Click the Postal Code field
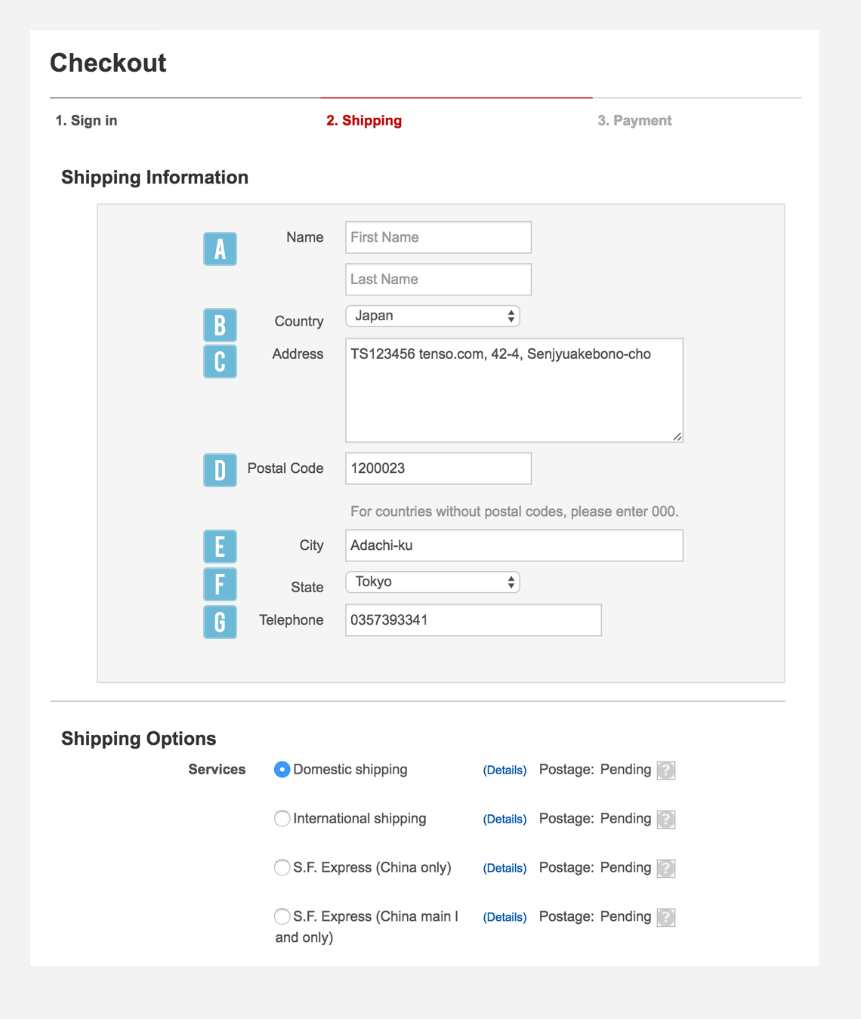Image resolution: width=861 pixels, height=1019 pixels. pyautogui.click(x=438, y=468)
